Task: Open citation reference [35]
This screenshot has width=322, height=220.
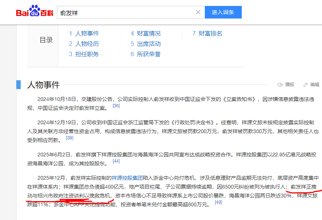Action: pos(116,106)
